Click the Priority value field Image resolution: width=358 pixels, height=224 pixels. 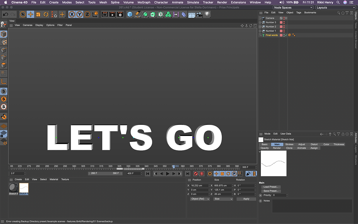coord(280,195)
